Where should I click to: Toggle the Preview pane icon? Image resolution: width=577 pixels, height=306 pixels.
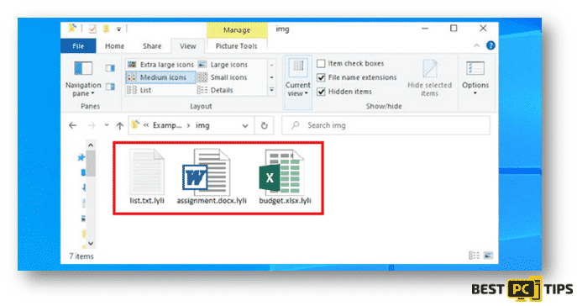pos(110,68)
